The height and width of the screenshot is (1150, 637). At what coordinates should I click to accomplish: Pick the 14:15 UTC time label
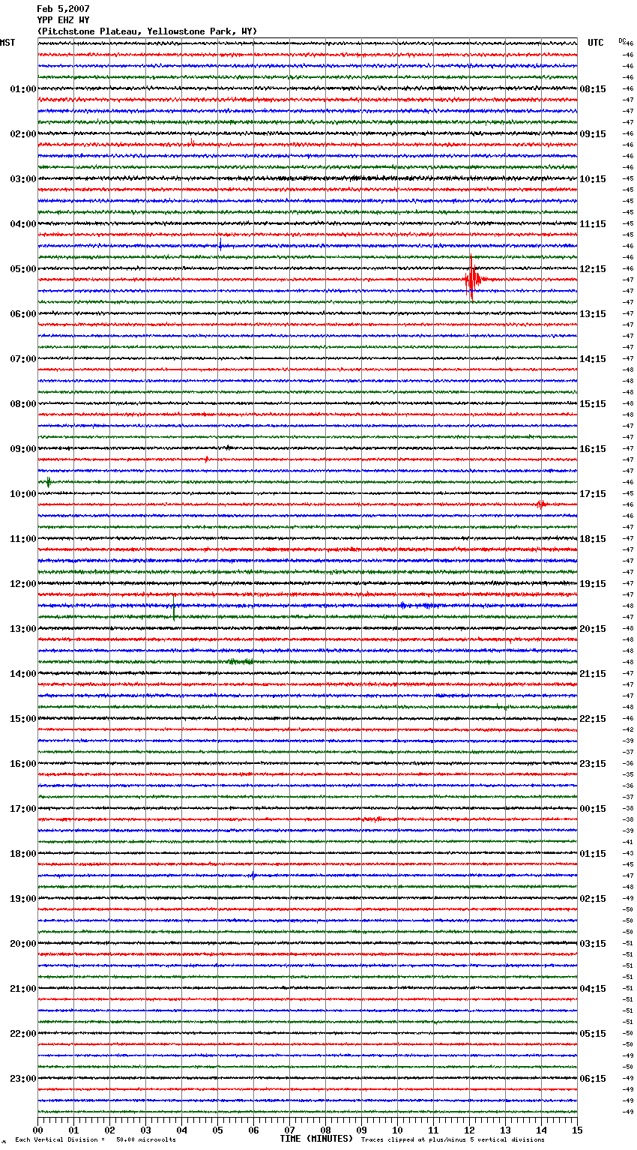(593, 359)
